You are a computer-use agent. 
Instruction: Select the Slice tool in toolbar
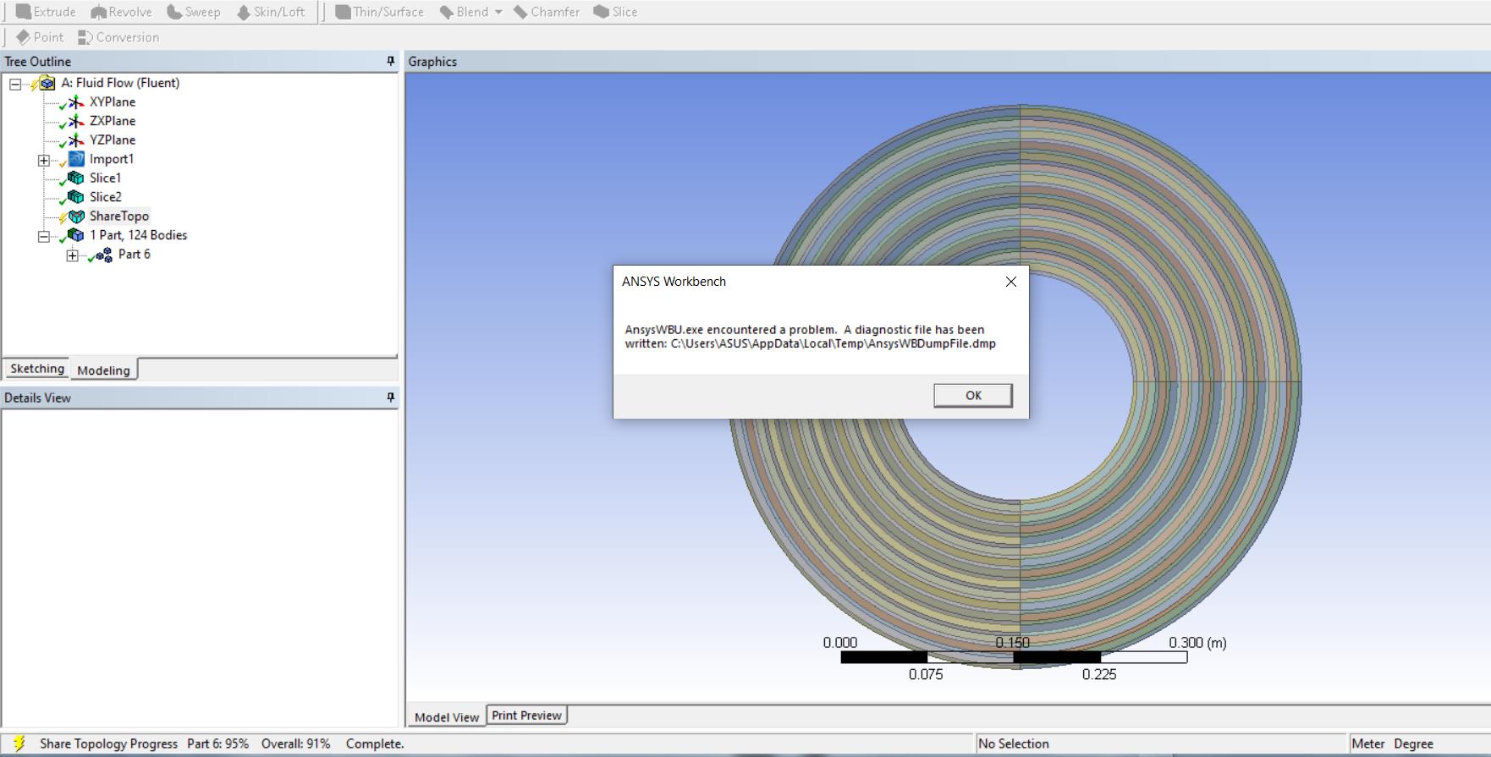pyautogui.click(x=615, y=12)
